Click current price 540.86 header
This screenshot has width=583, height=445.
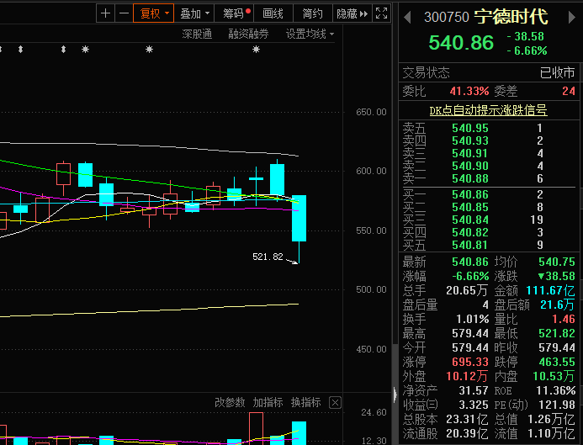click(461, 42)
